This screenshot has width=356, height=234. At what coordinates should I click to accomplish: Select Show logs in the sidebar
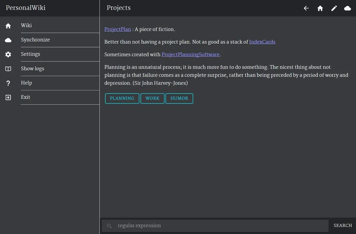(x=50, y=68)
